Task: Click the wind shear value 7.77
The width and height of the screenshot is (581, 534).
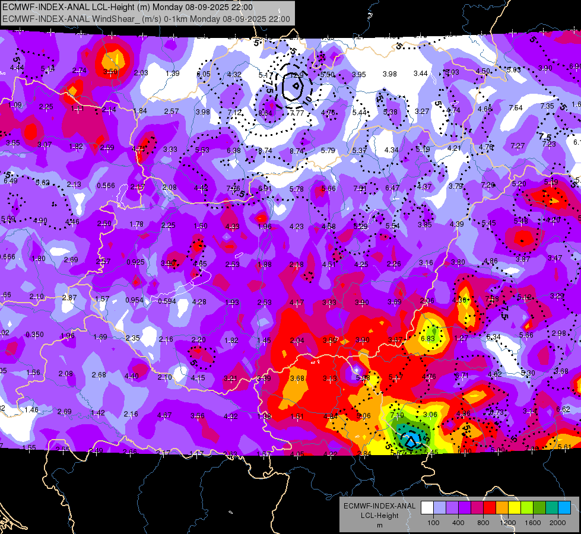Action: (297, 113)
